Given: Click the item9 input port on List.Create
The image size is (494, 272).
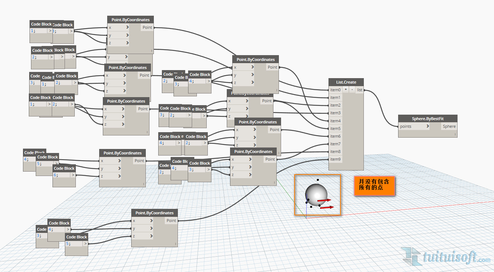Looking at the screenshot, I should (335, 159).
